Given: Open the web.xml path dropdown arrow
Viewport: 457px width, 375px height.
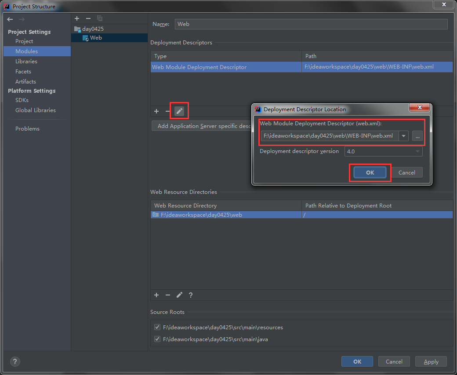Looking at the screenshot, I should coord(404,136).
